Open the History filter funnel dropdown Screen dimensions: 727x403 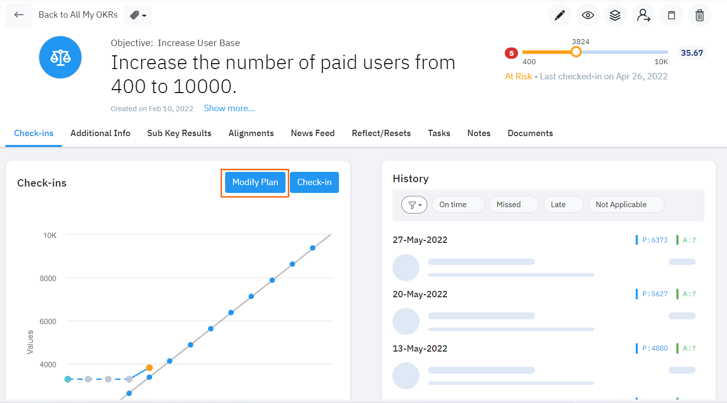point(415,205)
